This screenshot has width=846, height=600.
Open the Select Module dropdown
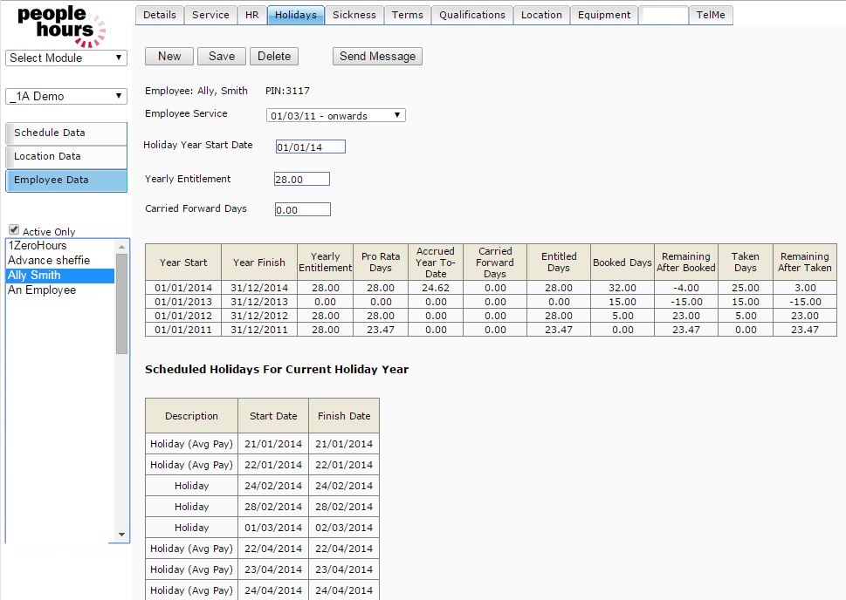pos(66,58)
